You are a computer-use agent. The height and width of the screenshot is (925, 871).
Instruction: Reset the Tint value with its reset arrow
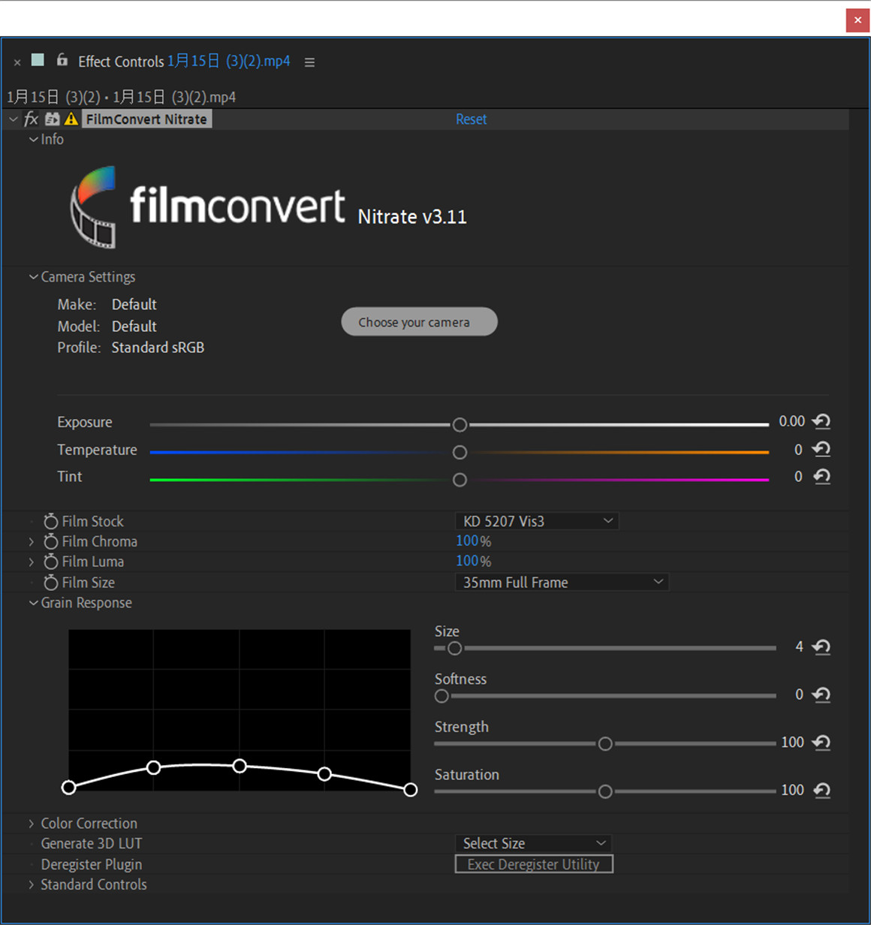click(821, 477)
